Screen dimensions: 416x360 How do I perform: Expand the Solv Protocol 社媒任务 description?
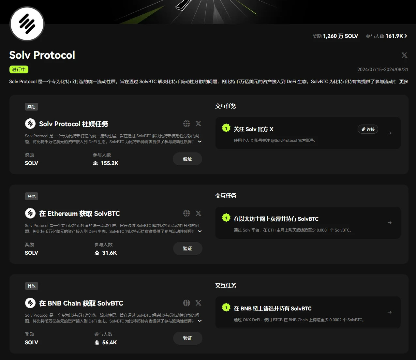[x=200, y=142]
